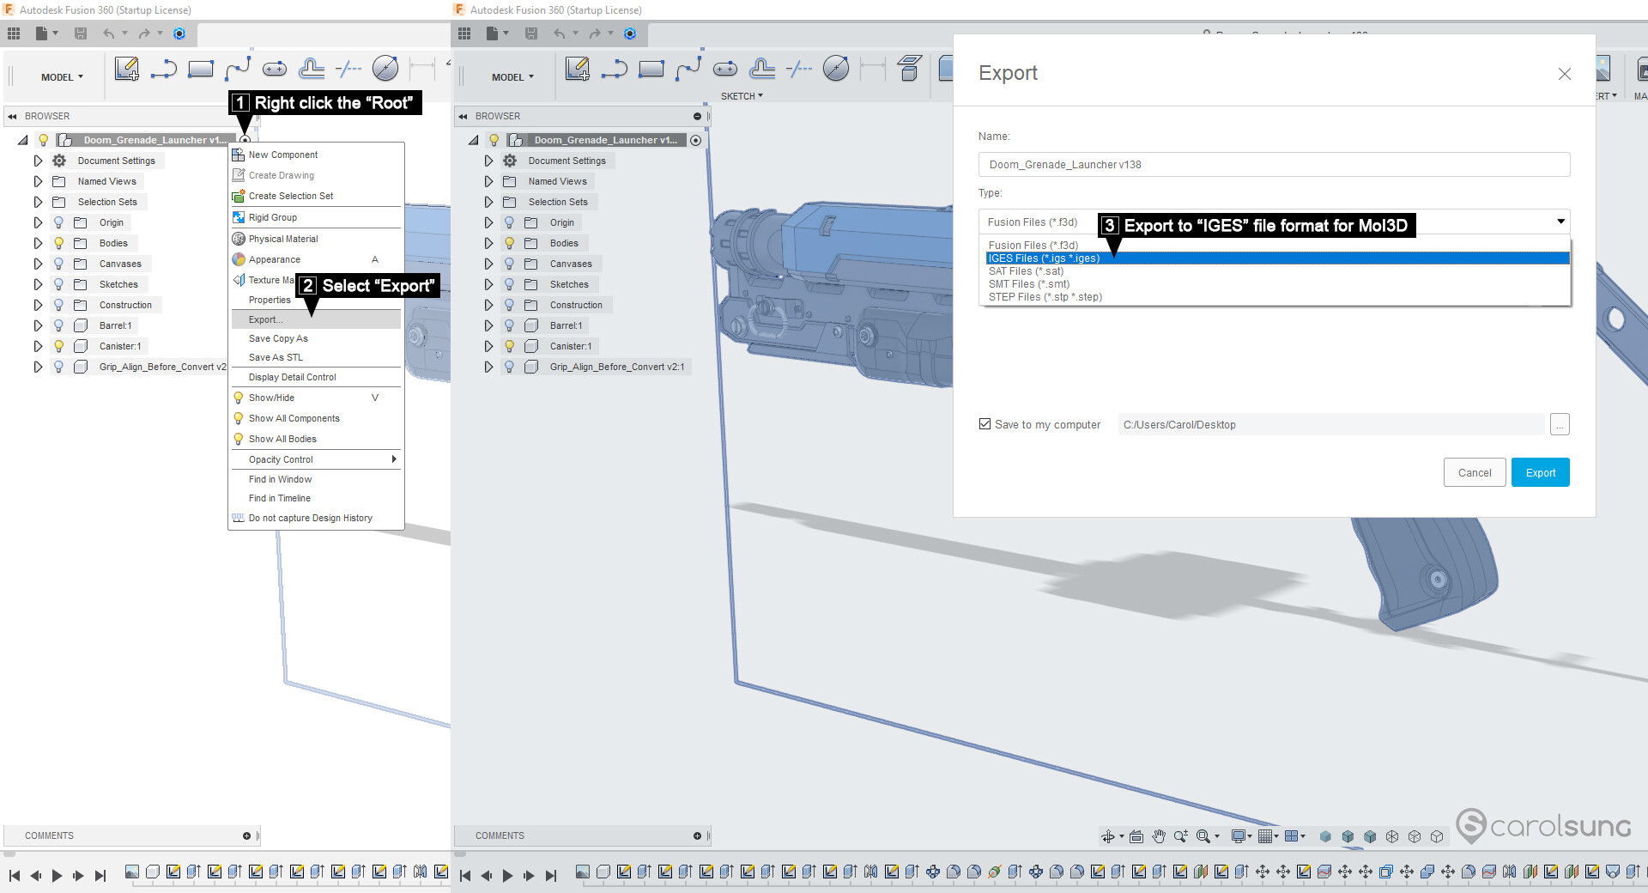
Task: Click the Save icon in right window
Action: pyautogui.click(x=531, y=33)
